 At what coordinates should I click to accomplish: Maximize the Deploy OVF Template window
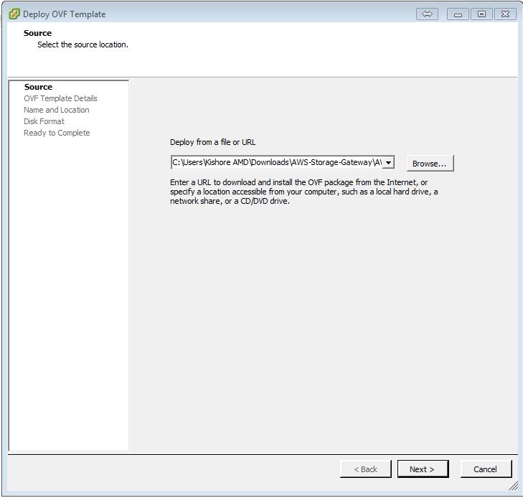coord(481,14)
